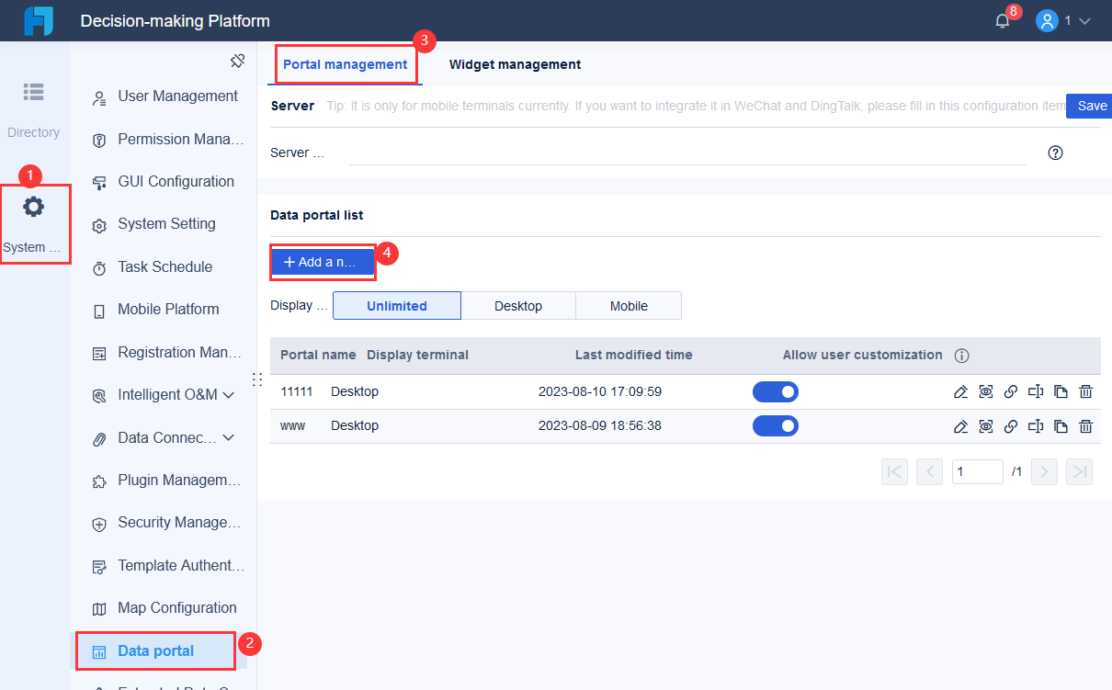Image resolution: width=1112 pixels, height=690 pixels.
Task: Select the Desktop display terminal filter
Action: tap(517, 305)
